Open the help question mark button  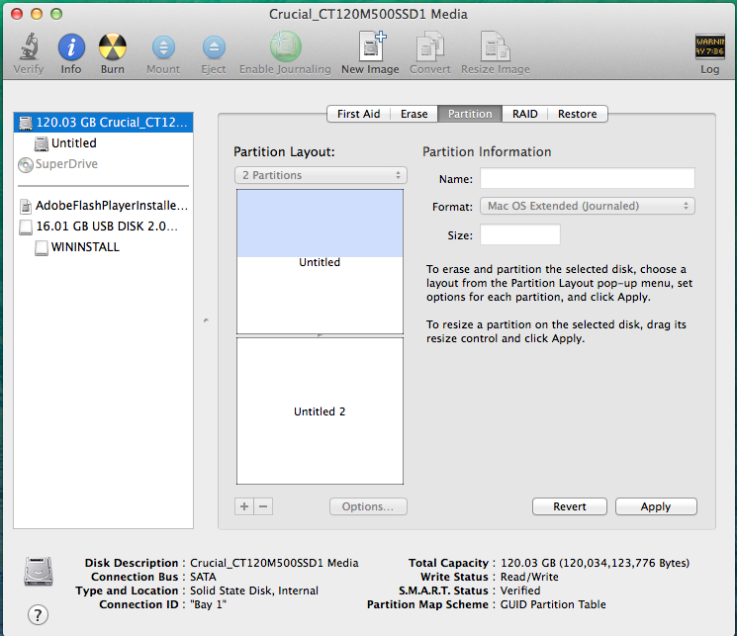tap(38, 614)
